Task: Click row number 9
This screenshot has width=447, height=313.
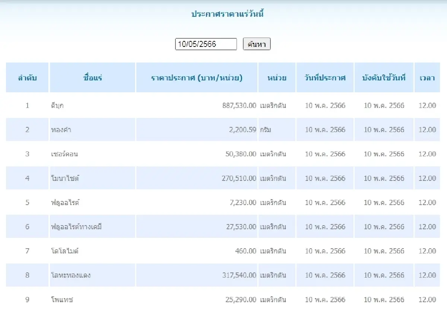Action: pyautogui.click(x=27, y=299)
